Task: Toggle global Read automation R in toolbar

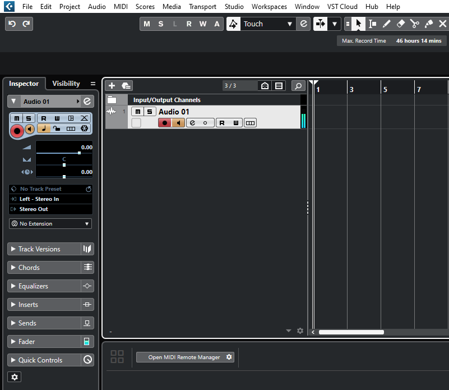Action: coord(189,24)
